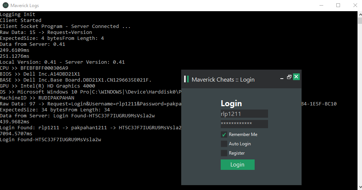This screenshot has width=362, height=190.
Task: Click the '7094.5707ms' timing line
Action: [16, 134]
